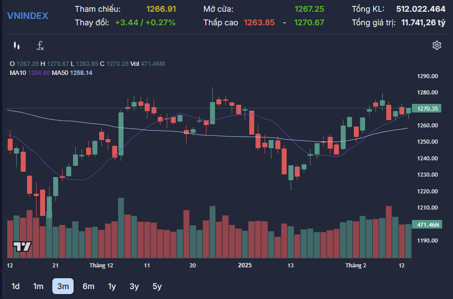Click the 20 date axis label
The height and width of the screenshot is (299, 453).
click(x=192, y=266)
